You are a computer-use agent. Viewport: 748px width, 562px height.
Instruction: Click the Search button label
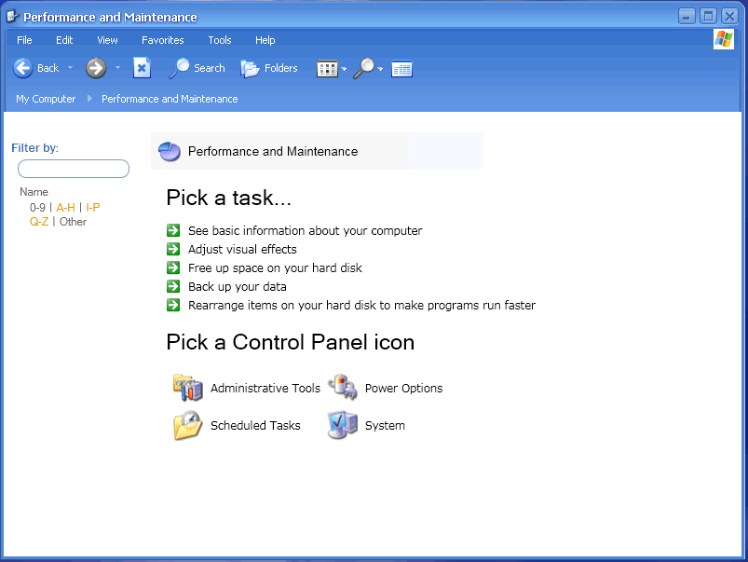click(x=209, y=68)
